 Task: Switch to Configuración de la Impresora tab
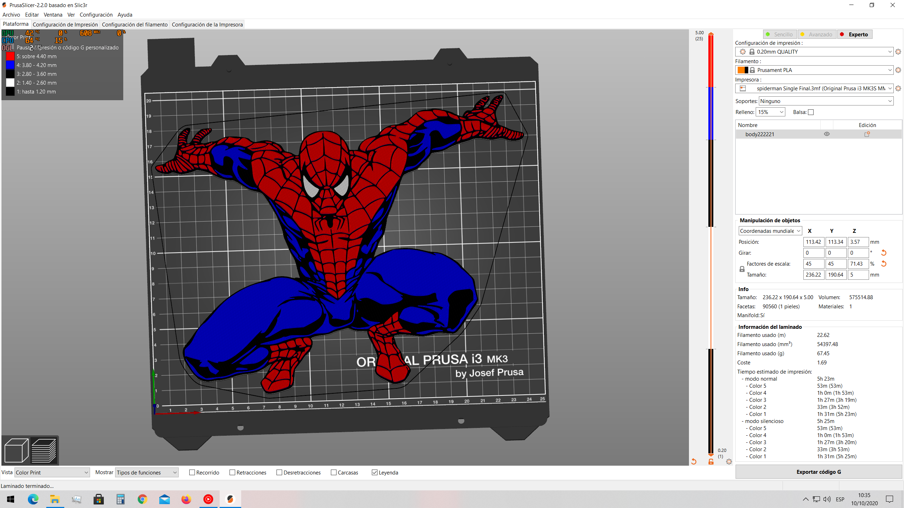point(207,25)
